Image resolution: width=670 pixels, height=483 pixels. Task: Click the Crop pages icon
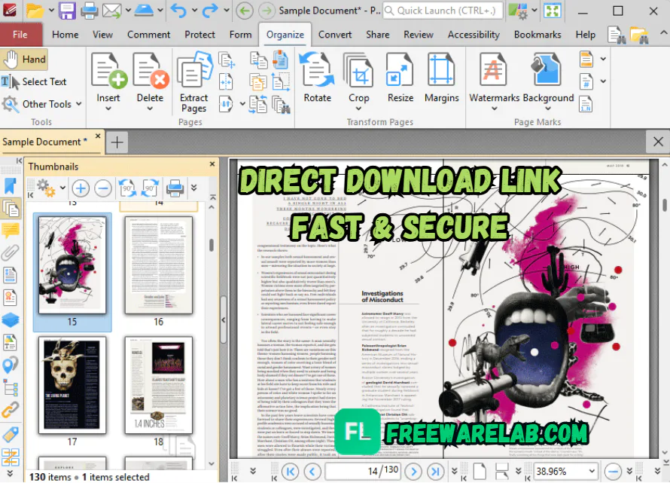[x=358, y=69]
